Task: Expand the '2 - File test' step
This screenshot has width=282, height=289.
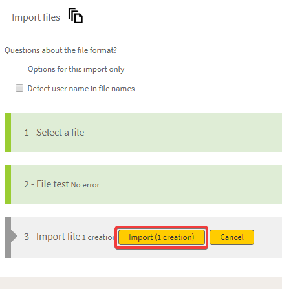Action: pos(143,184)
